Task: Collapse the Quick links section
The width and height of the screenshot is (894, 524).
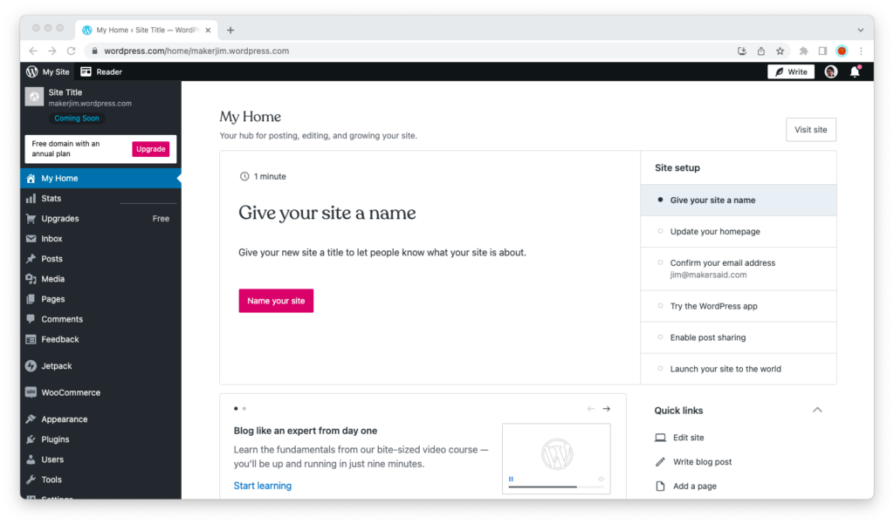Action: (817, 410)
